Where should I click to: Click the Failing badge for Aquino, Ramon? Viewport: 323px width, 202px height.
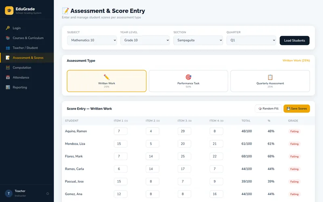coord(294,131)
